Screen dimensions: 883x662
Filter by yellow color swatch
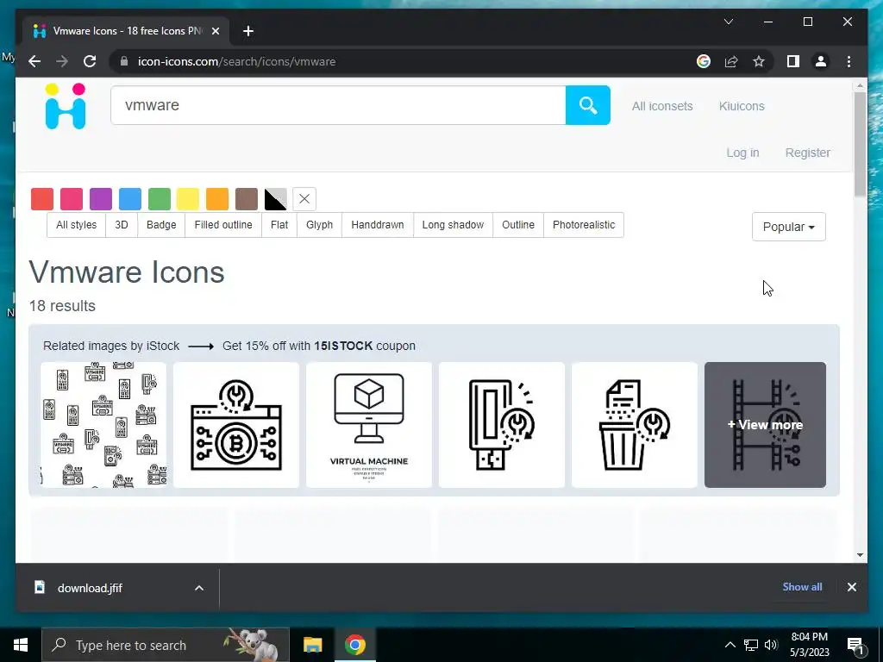pos(188,199)
